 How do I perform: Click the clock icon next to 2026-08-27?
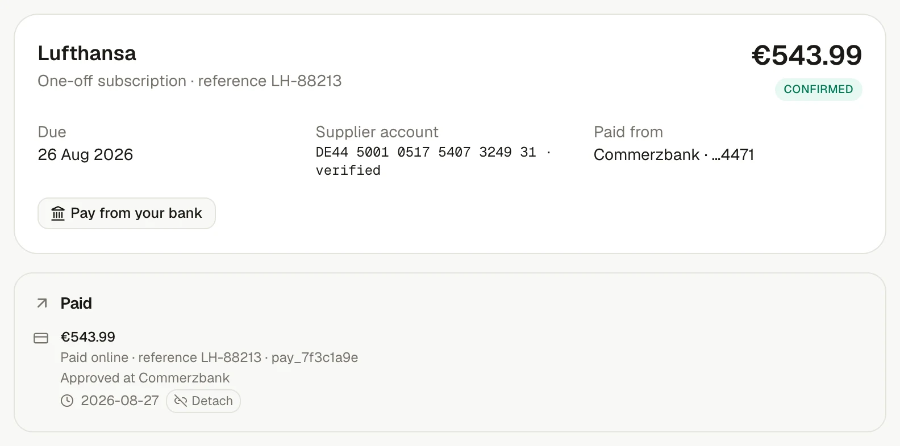(x=67, y=401)
